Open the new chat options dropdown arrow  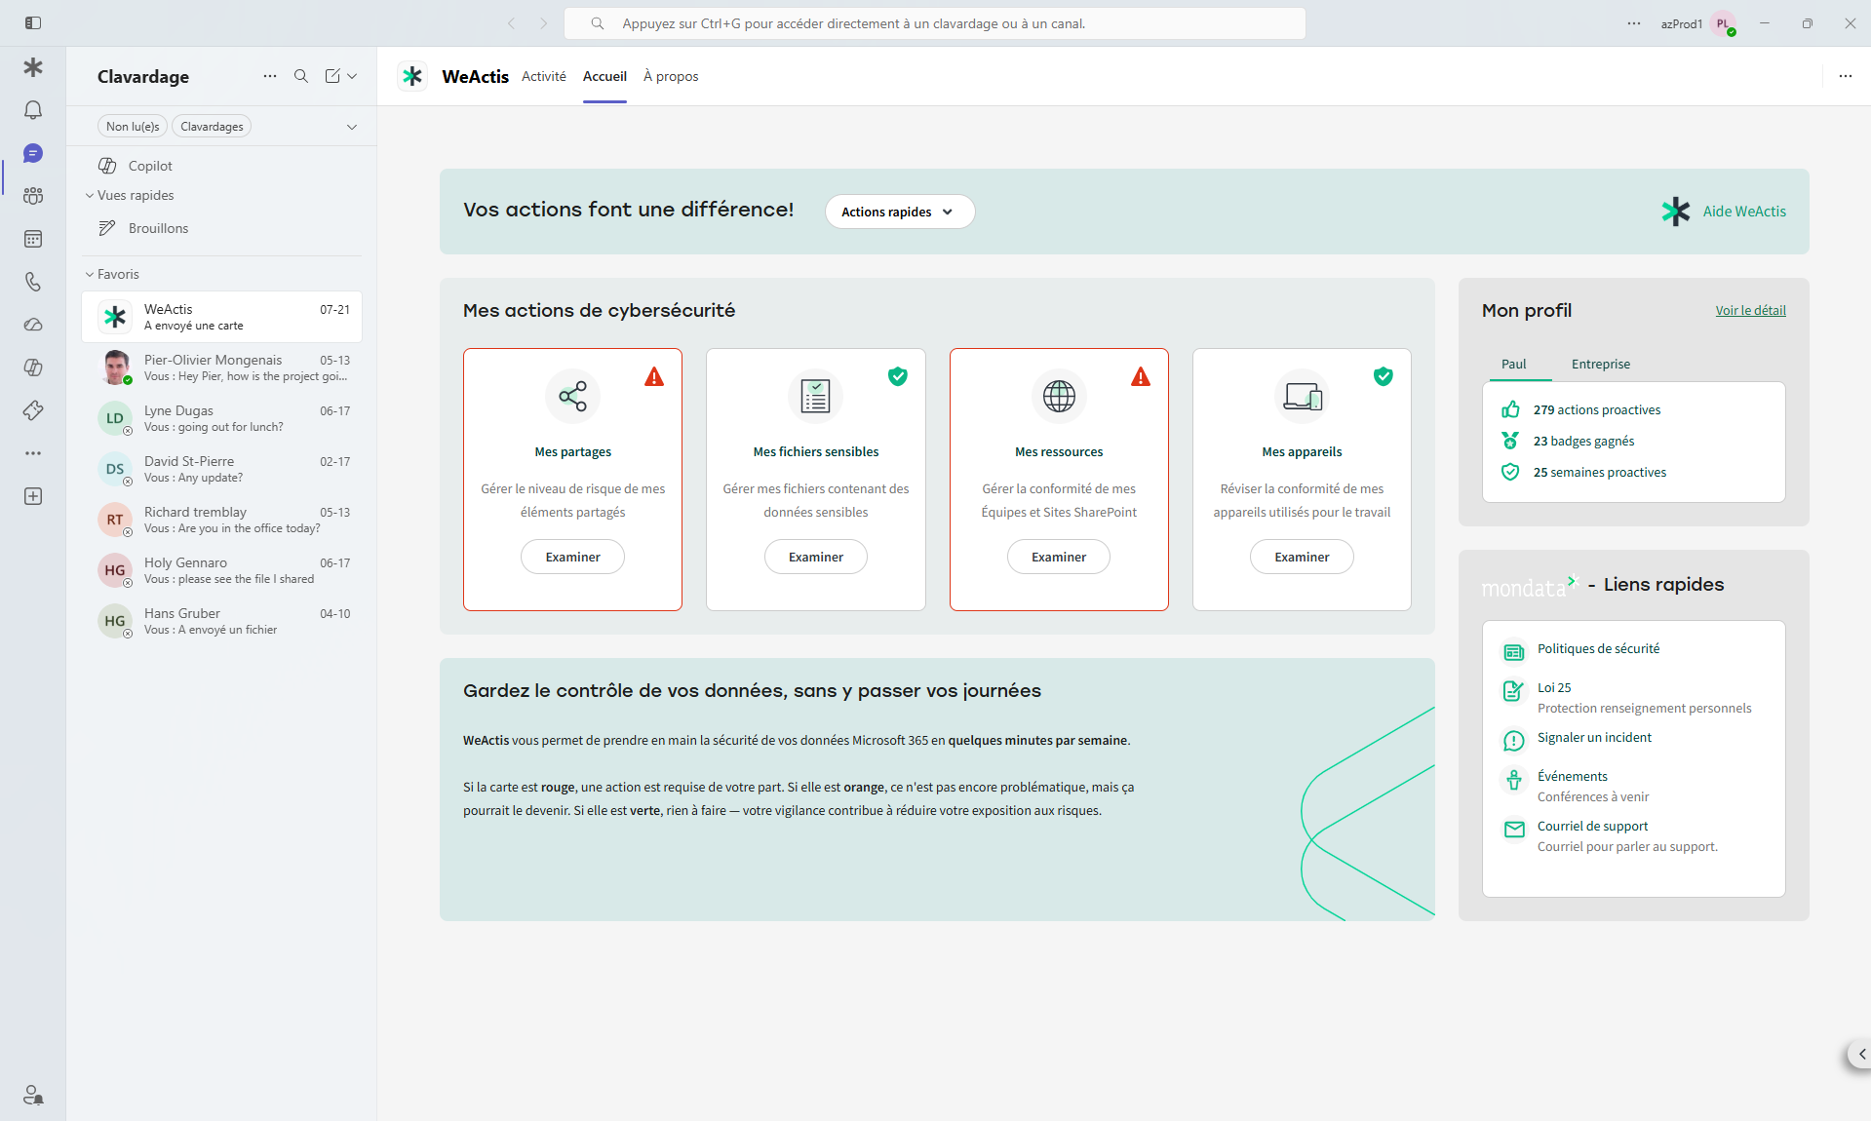[352, 76]
